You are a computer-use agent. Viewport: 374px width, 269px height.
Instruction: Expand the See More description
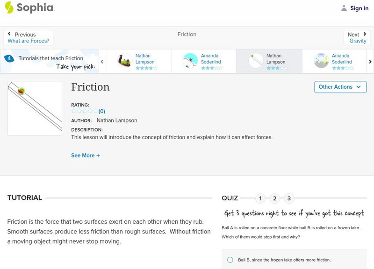tap(86, 156)
